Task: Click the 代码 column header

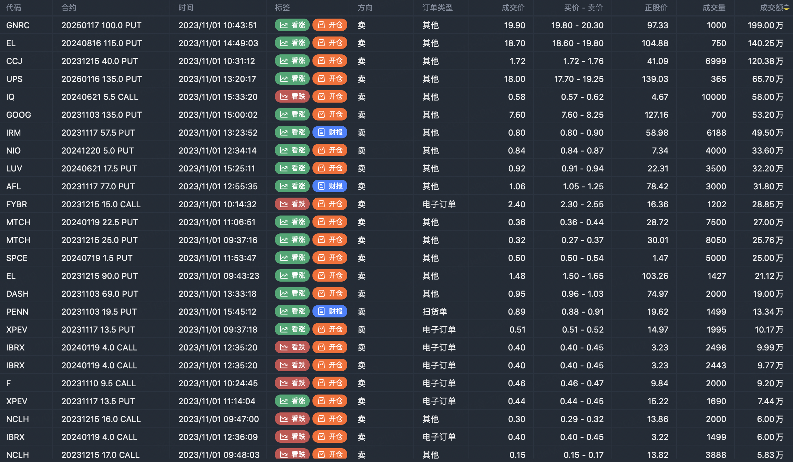Action: (14, 8)
